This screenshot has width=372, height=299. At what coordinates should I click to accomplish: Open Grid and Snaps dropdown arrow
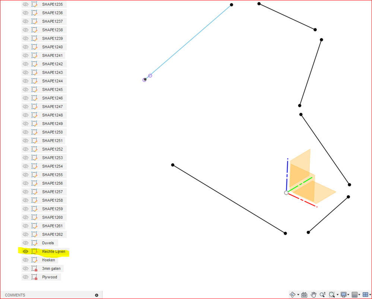point(359,295)
